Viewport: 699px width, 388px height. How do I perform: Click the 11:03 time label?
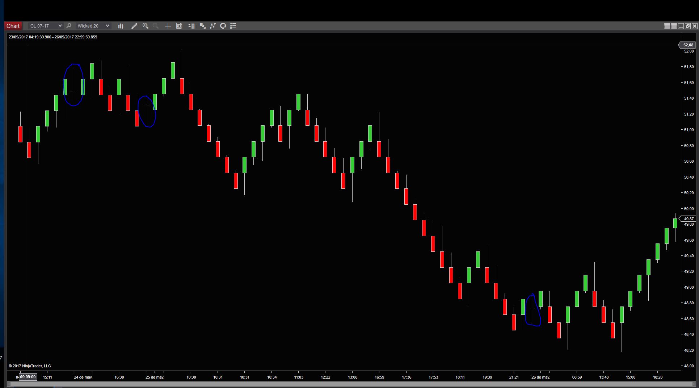(299, 377)
